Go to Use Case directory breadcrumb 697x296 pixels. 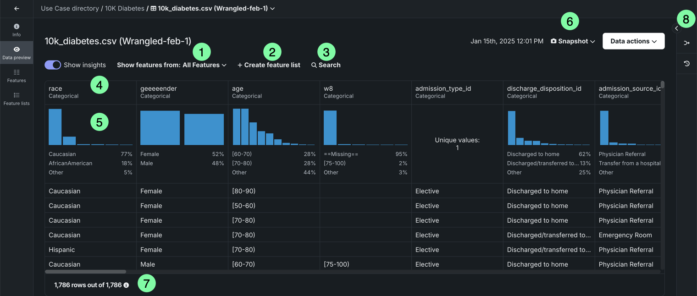(70, 9)
